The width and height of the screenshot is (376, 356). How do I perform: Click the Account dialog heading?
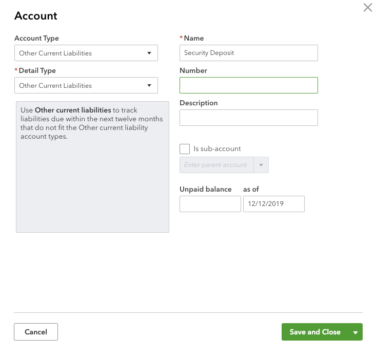[36, 16]
